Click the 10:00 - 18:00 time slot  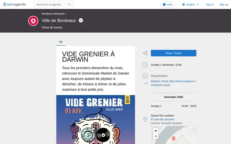[x=189, y=106]
